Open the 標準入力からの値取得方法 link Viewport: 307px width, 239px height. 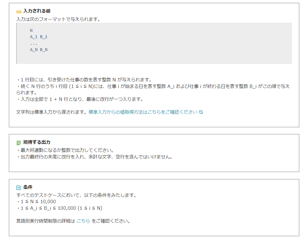tap(143, 112)
